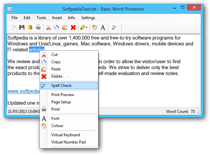The width and height of the screenshot is (210, 155).
Task: Click the Spell Check toolbar icon
Action: coord(114,28)
